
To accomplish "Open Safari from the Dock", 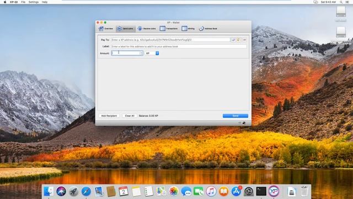I will (x=86, y=191).
